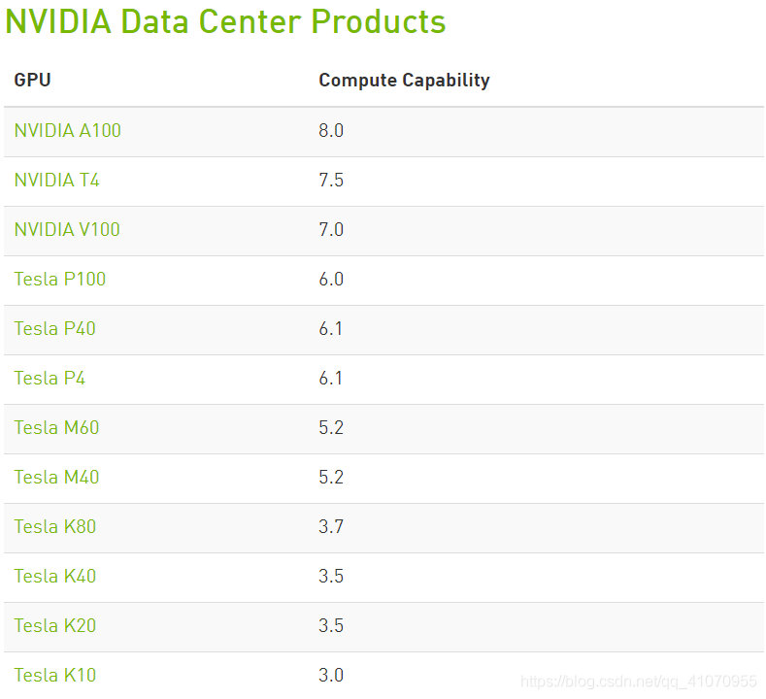This screenshot has width=766, height=699.
Task: Go to the Tesla M40 page
Action: tap(56, 477)
